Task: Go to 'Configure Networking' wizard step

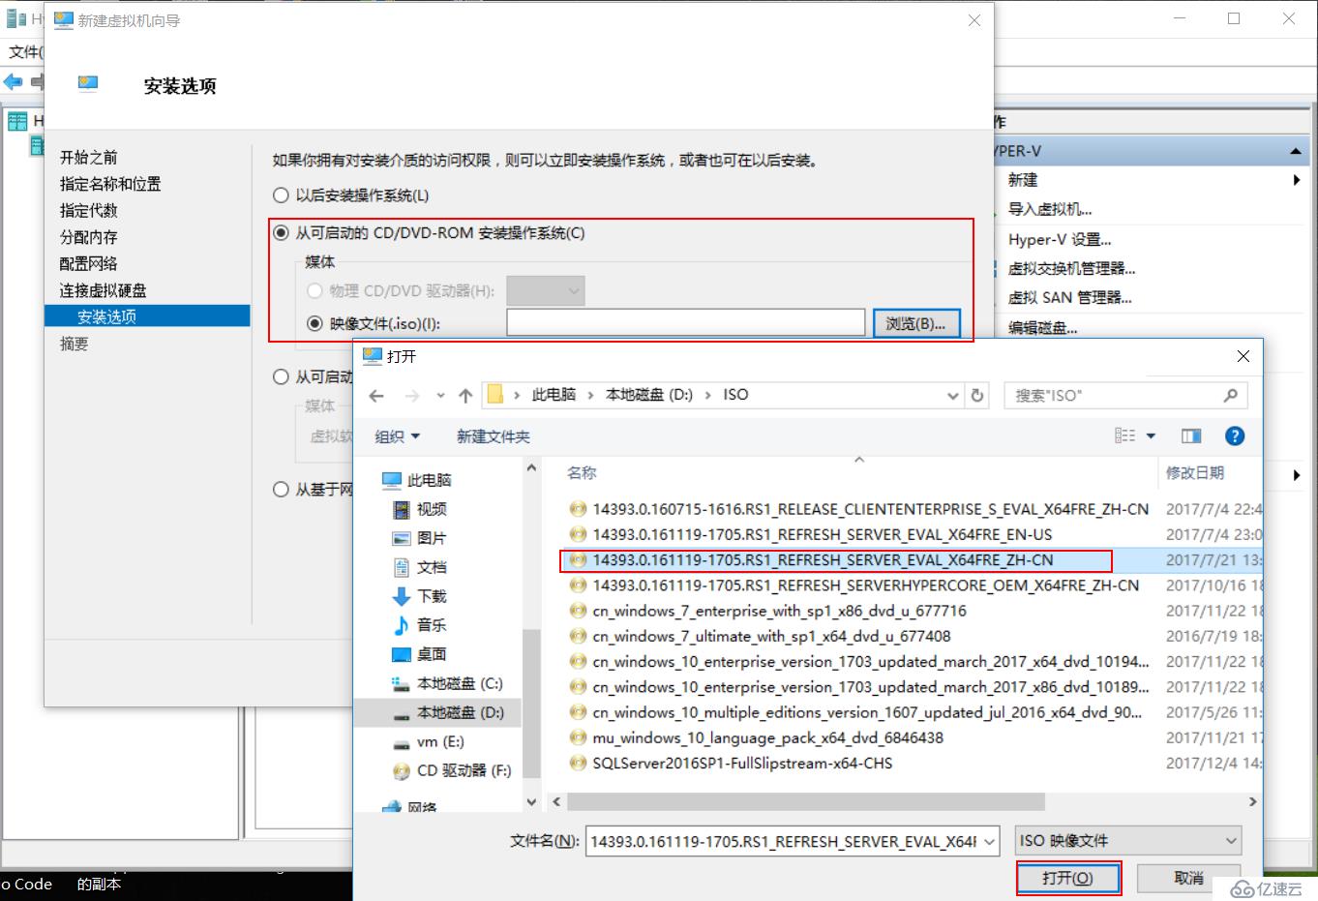Action: tap(88, 263)
